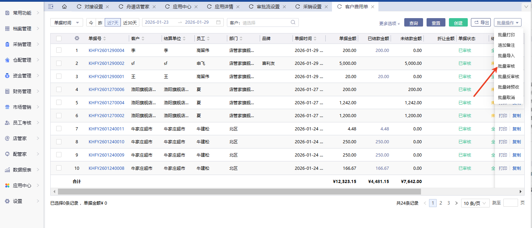Choose 批量审核 from the batch menu
The height and width of the screenshot is (228, 532).
[506, 66]
